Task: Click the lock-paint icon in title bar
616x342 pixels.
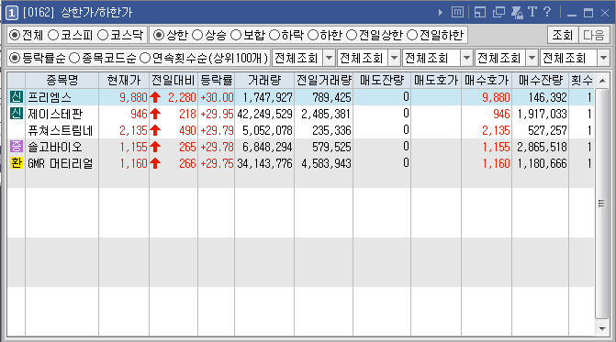Action: [517, 13]
